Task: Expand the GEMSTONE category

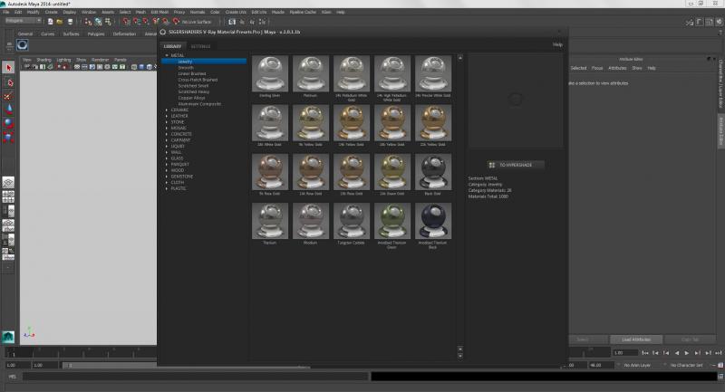Action: click(166, 177)
